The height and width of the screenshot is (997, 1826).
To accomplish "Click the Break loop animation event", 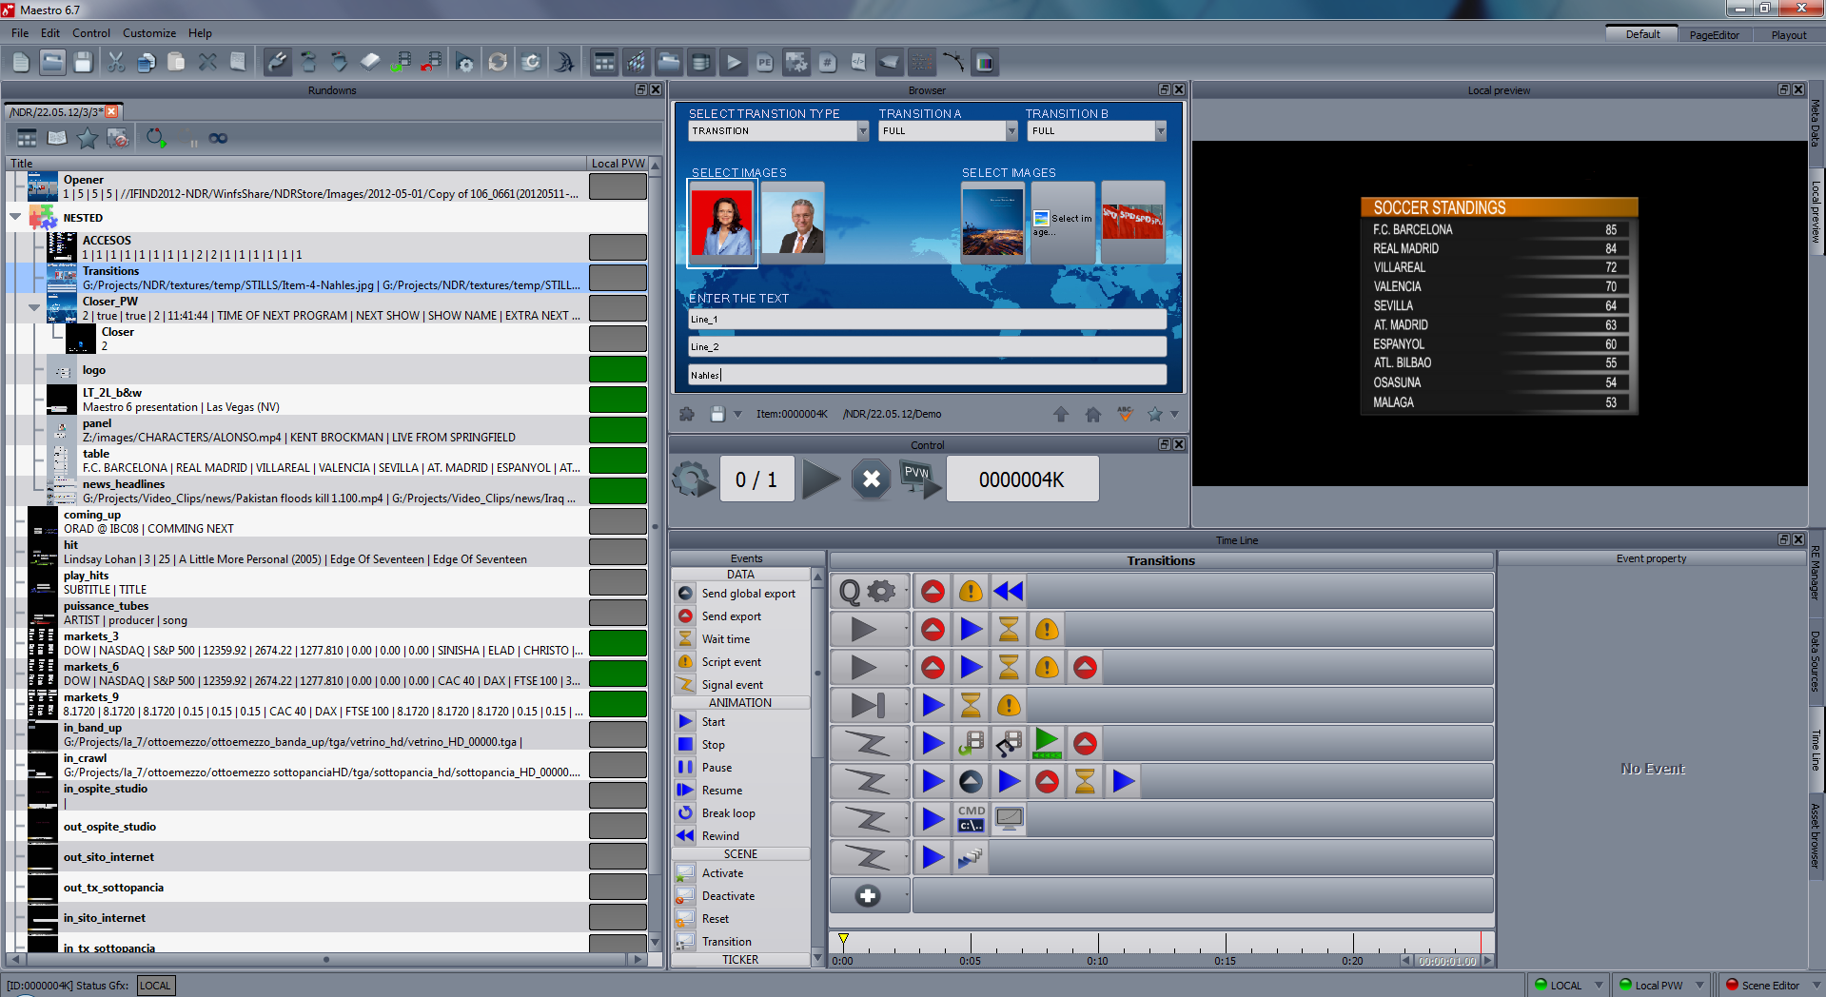I will coord(728,813).
